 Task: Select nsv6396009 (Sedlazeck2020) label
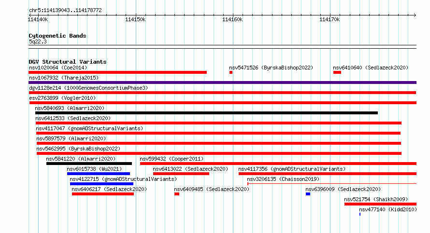click(x=343, y=189)
